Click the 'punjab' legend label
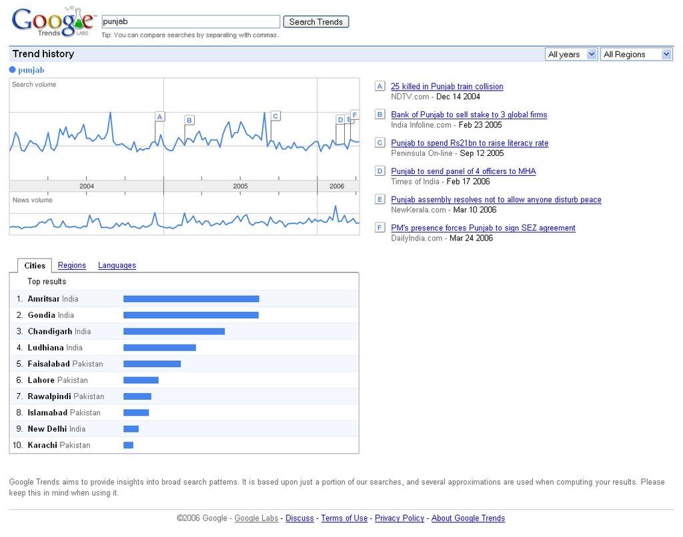Viewport: 683px width, 537px height. [31, 70]
